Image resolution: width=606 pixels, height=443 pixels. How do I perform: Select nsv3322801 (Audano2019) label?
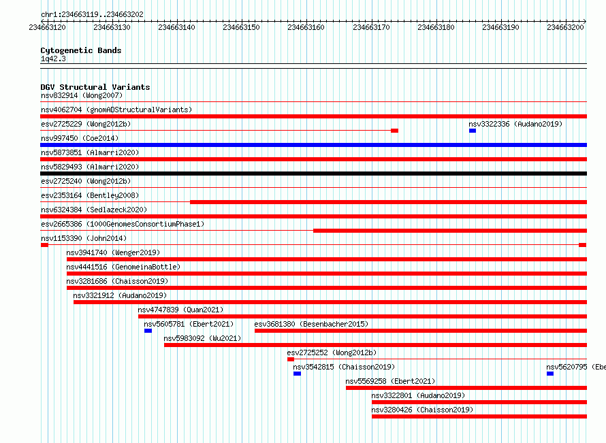[418, 395]
